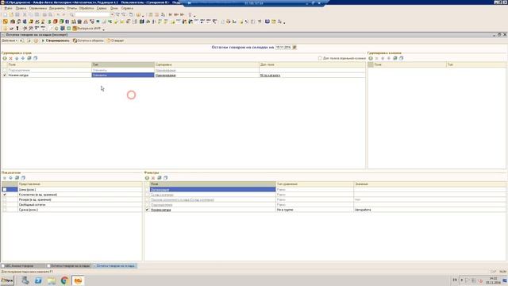Viewport: 508px width, 286px height.
Task: Click Стандарт button
Action: 115,41
